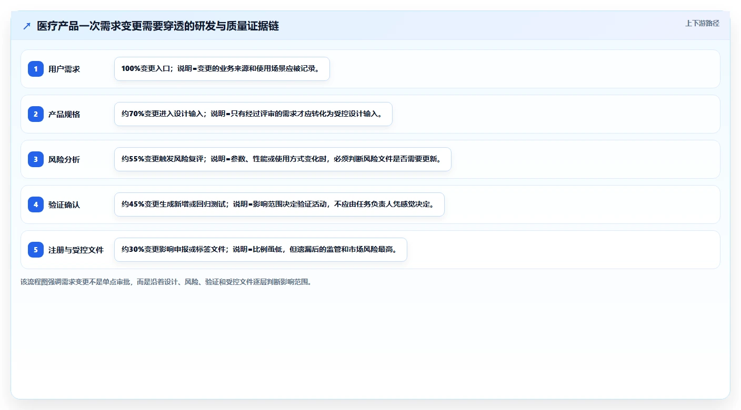Click the arrow icon beside the title
The height and width of the screenshot is (410, 741).
coord(27,26)
